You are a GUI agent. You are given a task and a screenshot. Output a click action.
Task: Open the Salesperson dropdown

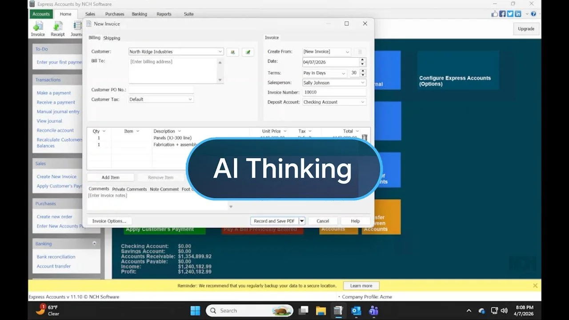[x=363, y=83]
